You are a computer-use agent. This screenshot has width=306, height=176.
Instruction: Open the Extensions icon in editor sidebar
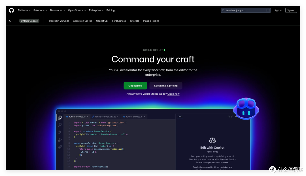60,147
